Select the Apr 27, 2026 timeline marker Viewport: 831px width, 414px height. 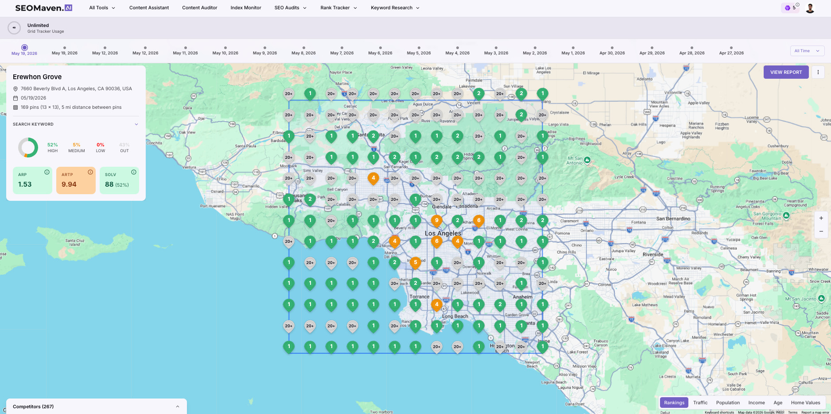pos(731,48)
